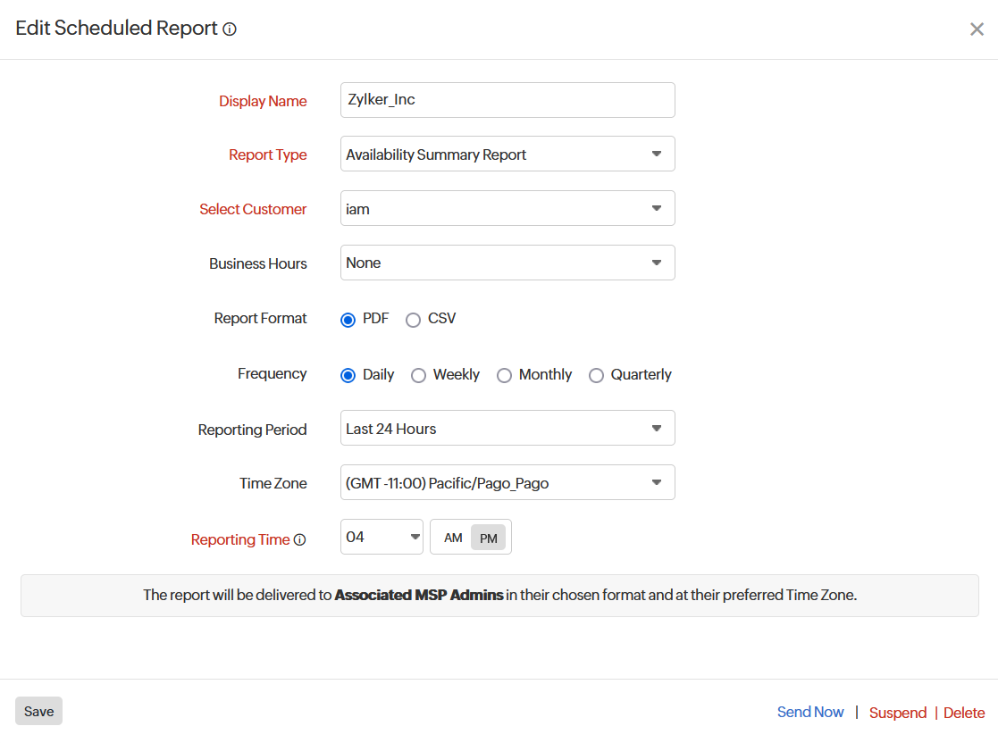The height and width of the screenshot is (743, 998).
Task: Suspend the scheduled report
Action: [897, 713]
